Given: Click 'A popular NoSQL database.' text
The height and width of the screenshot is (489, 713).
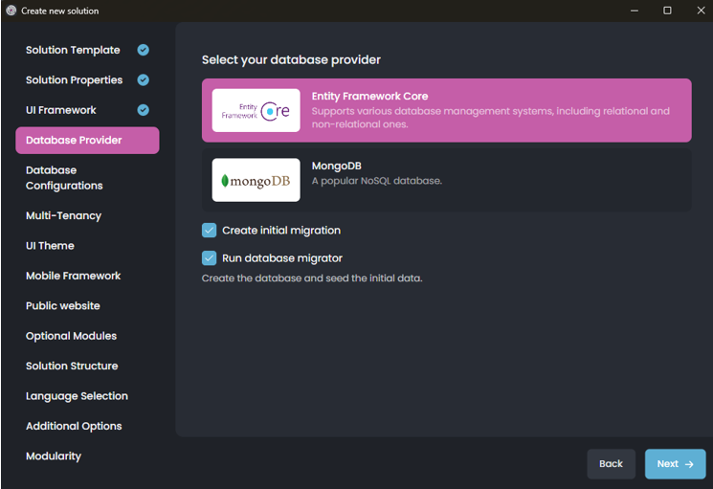Looking at the screenshot, I should (376, 181).
